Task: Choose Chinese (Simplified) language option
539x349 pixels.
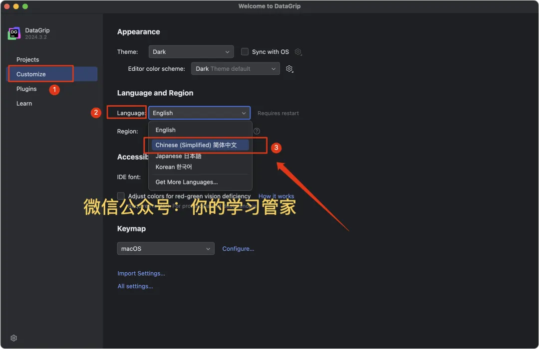Action: [200, 145]
